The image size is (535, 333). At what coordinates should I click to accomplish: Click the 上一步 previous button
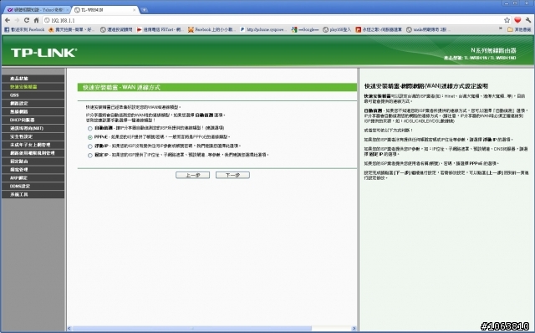(193, 175)
